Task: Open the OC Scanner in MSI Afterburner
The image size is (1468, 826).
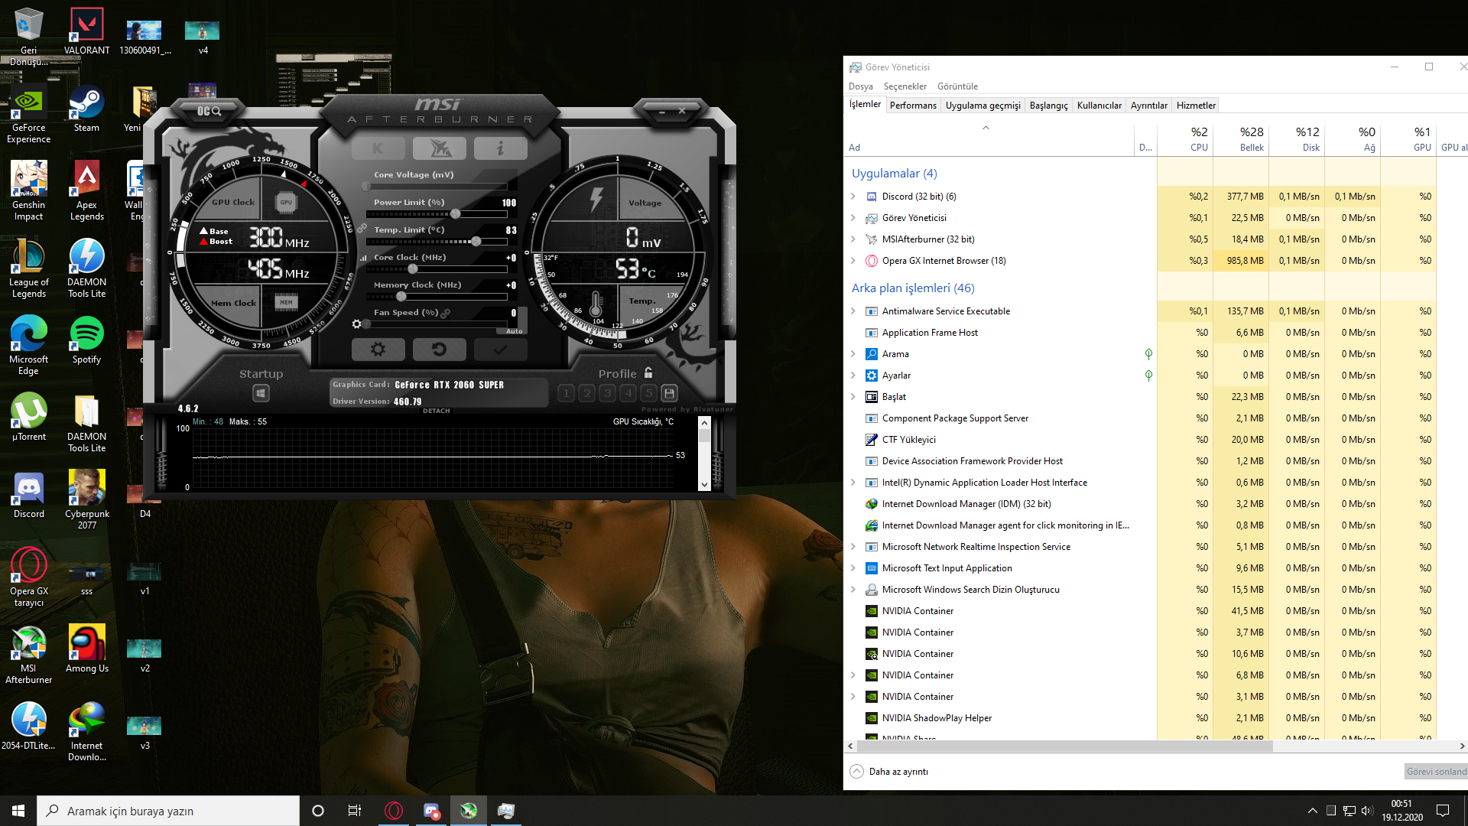Action: pos(209,112)
